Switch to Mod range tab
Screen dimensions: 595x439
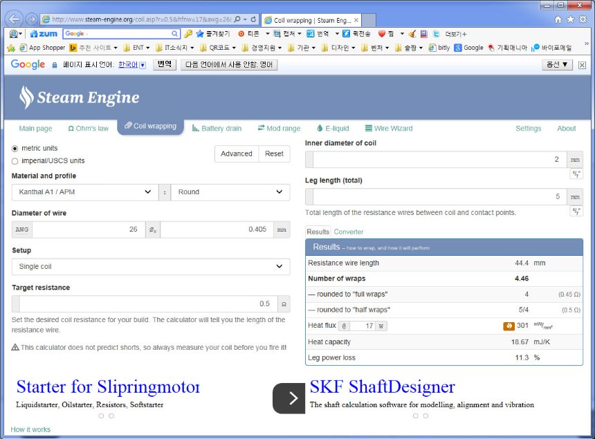[x=279, y=129]
